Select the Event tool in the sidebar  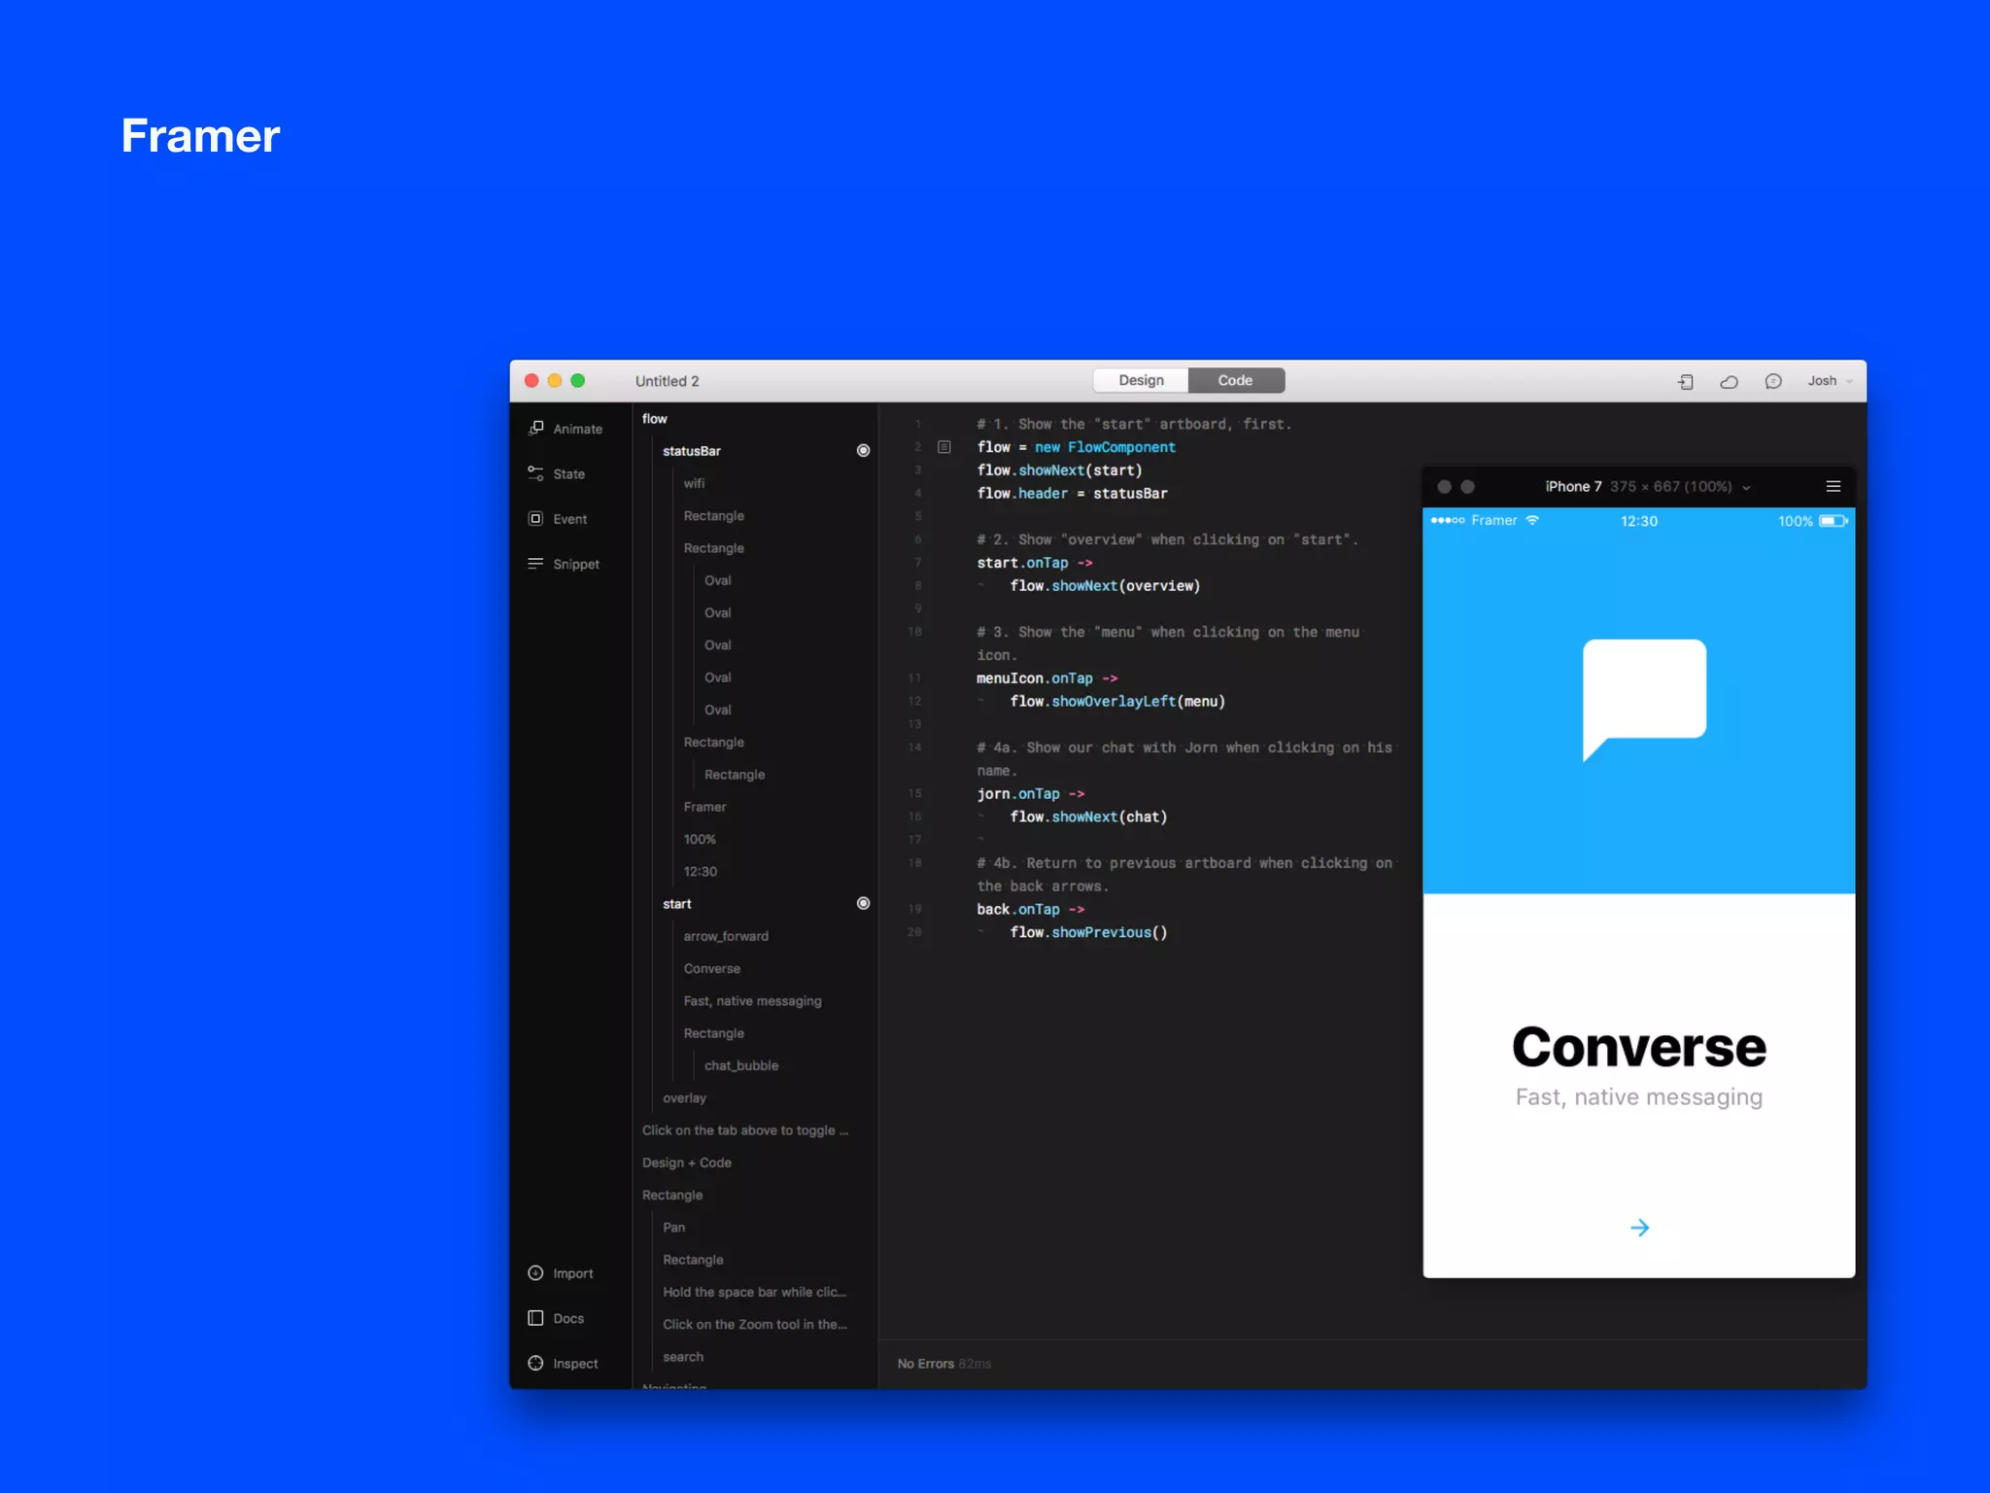click(x=558, y=519)
